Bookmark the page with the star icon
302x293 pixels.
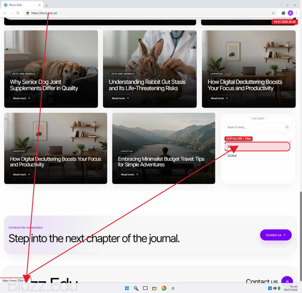pos(273,13)
